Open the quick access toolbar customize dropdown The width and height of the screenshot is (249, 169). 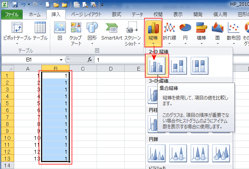click(x=102, y=5)
